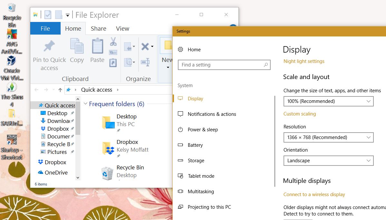Click the Copy icon in the ribbon
Viewport: 386px width, 220px height.
[x=77, y=46]
